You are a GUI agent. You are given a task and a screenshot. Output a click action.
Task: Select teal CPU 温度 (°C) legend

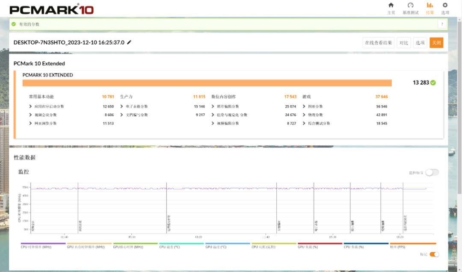(x=181, y=246)
